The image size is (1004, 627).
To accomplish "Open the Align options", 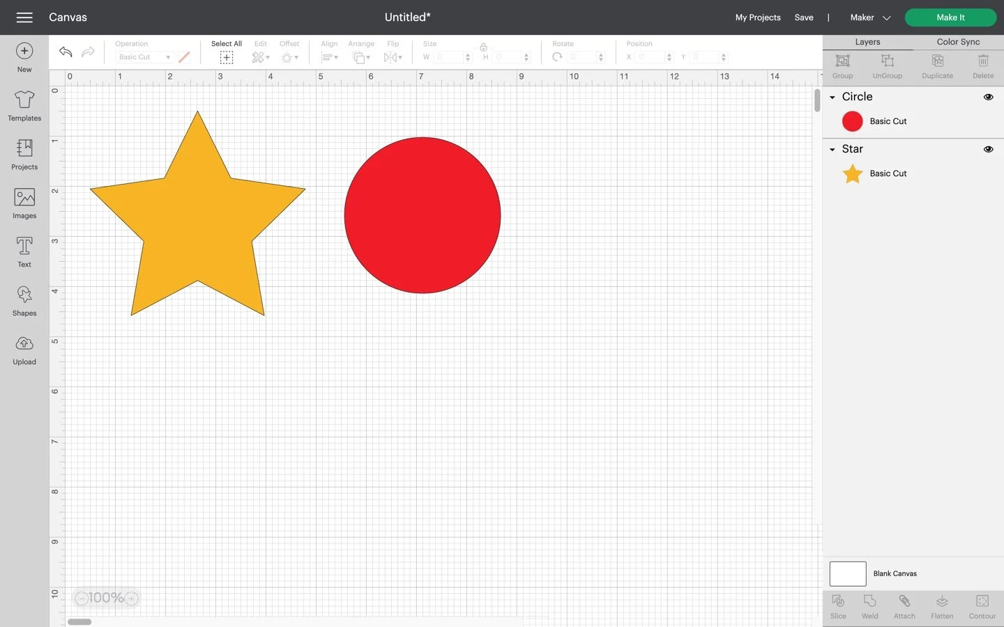I will [330, 57].
